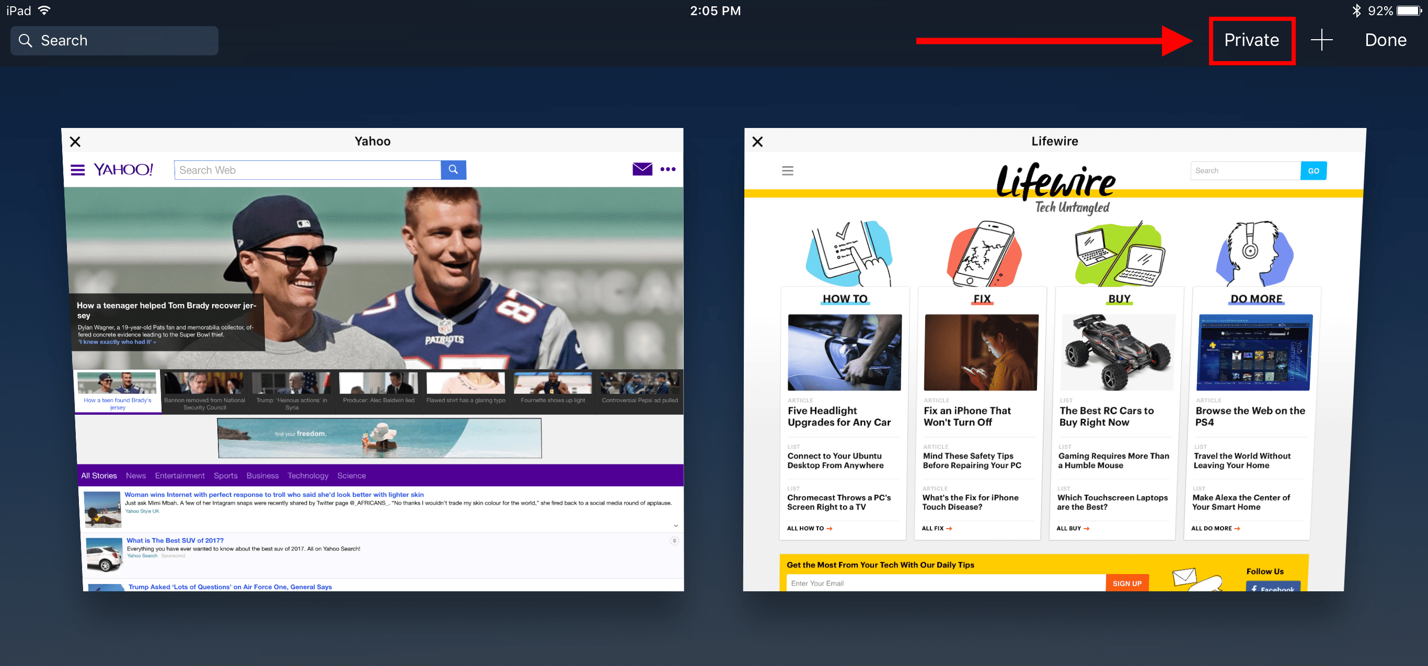The image size is (1428, 666).
Task: Open Yahoo hamburger menu icon
Action: 77,170
